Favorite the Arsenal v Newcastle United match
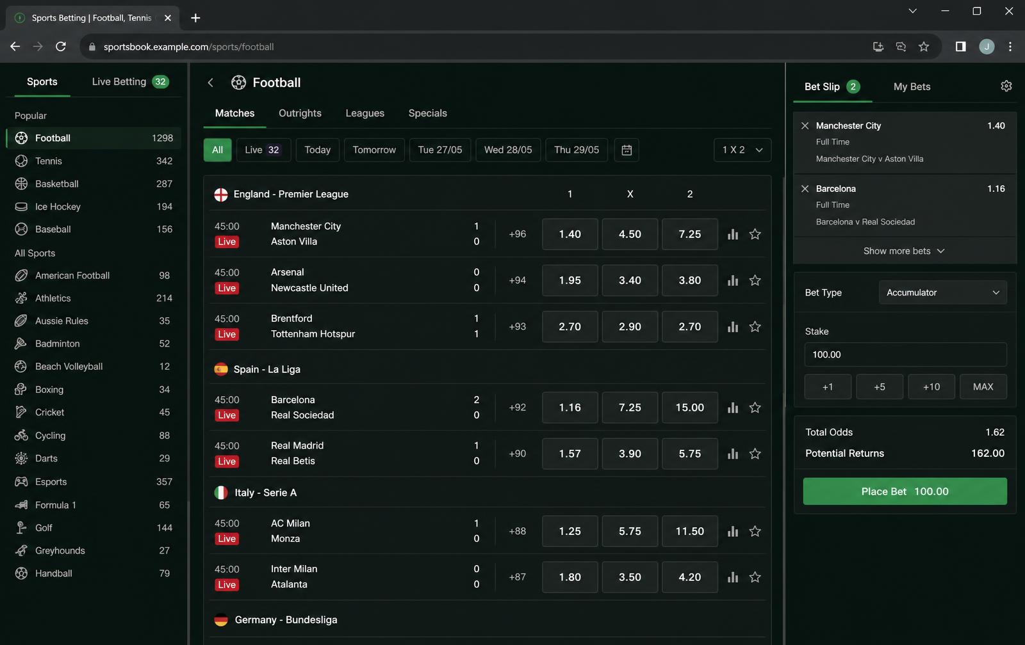 [x=755, y=280]
